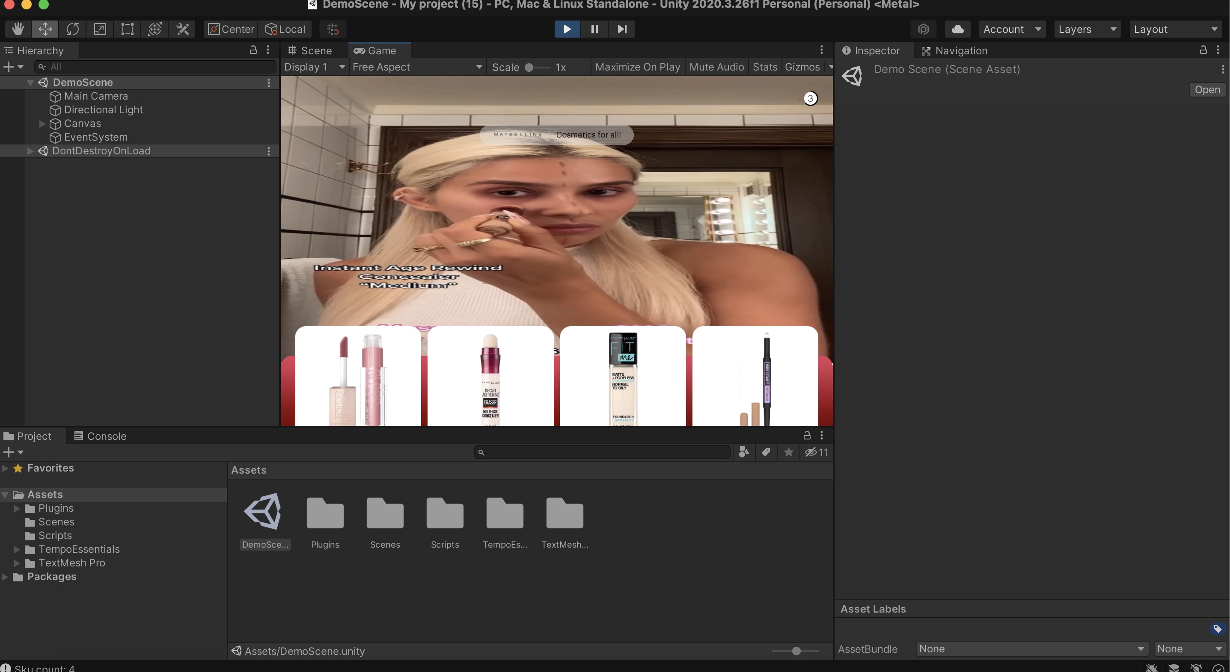Open the Free Aspect dropdown

[416, 67]
